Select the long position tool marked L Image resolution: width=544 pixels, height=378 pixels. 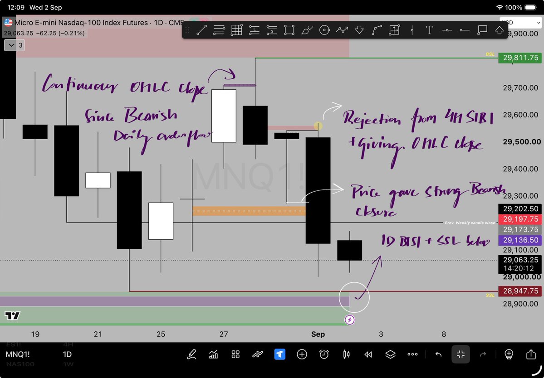(255, 30)
